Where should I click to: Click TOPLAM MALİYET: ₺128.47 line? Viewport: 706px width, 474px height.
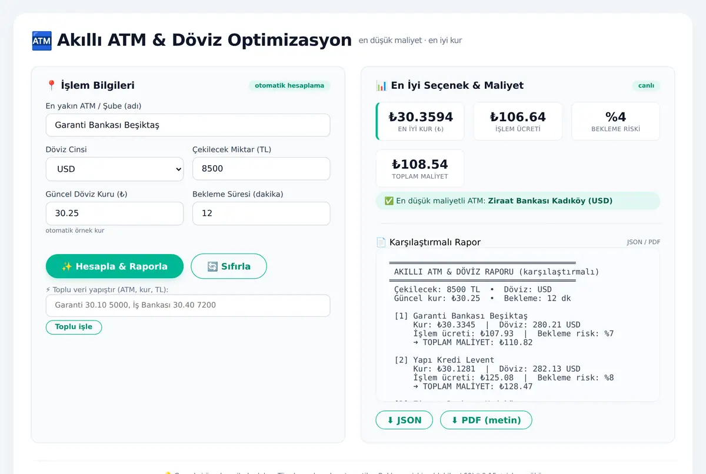(x=472, y=386)
